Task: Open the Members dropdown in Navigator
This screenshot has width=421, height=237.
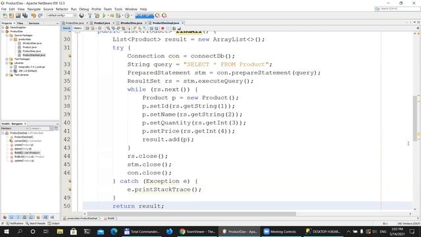Action: coord(14,128)
